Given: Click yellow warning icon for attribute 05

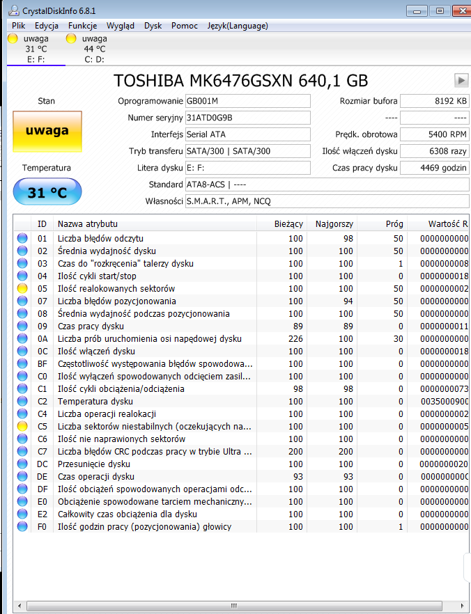Looking at the screenshot, I should [22, 288].
